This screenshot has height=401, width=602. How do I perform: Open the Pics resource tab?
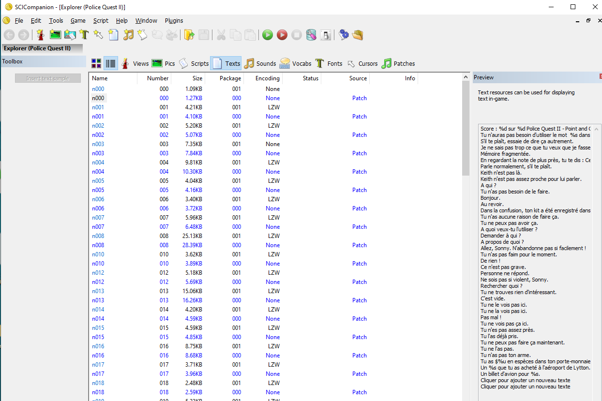164,63
